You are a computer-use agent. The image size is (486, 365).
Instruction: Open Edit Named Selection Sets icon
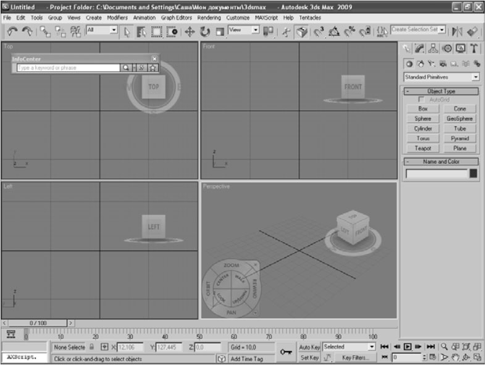coord(382,31)
